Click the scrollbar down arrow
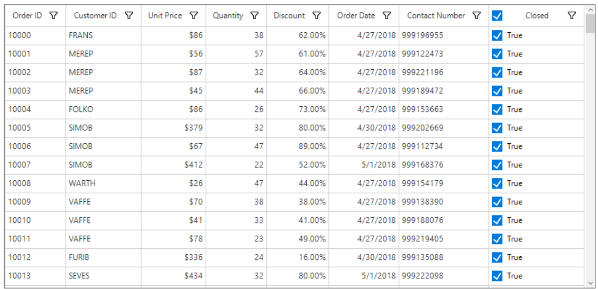 (590, 283)
